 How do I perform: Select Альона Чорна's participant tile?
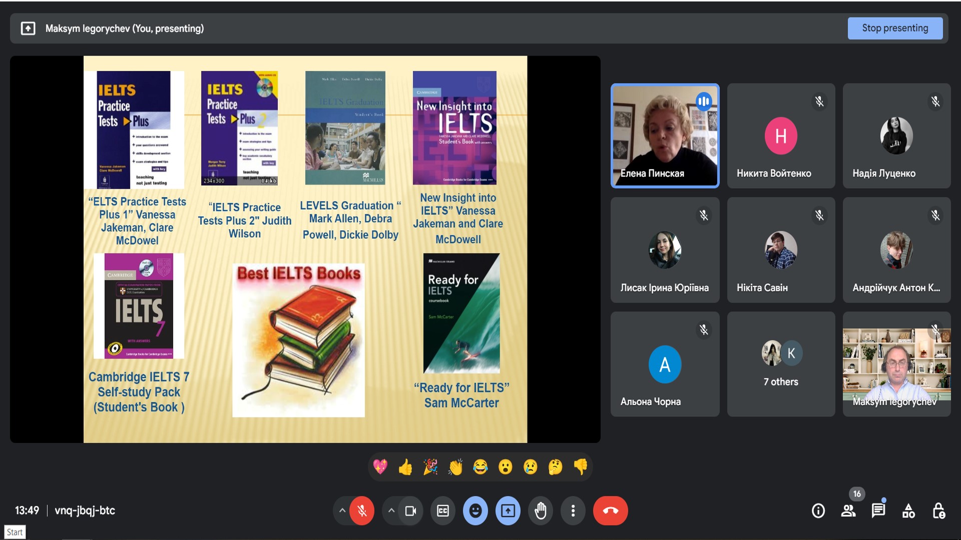point(665,364)
